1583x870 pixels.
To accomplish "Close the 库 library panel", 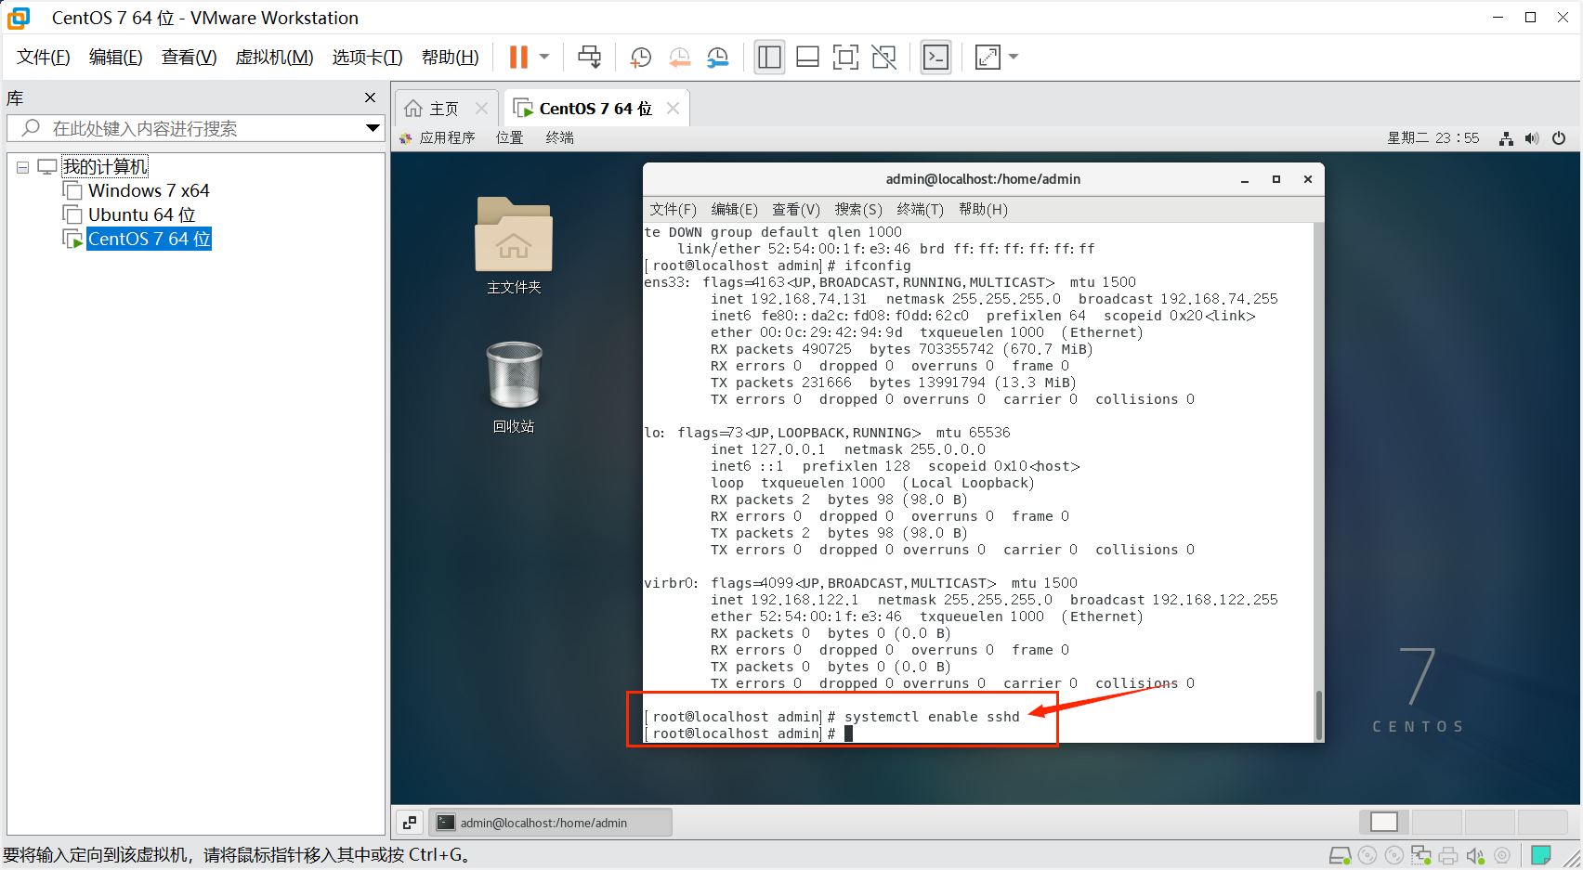I will (x=370, y=97).
